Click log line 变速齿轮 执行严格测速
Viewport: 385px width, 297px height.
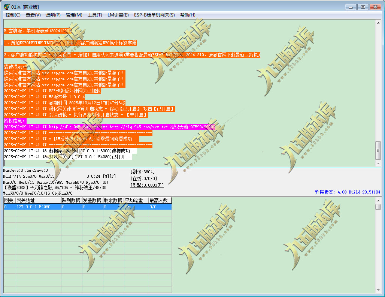pos(76,115)
